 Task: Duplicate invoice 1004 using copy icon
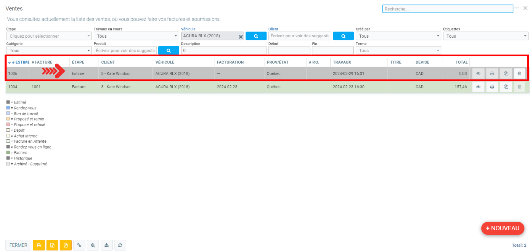coord(506,87)
